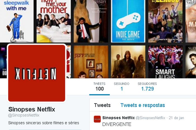Click the The League poster in header

(165, 21)
